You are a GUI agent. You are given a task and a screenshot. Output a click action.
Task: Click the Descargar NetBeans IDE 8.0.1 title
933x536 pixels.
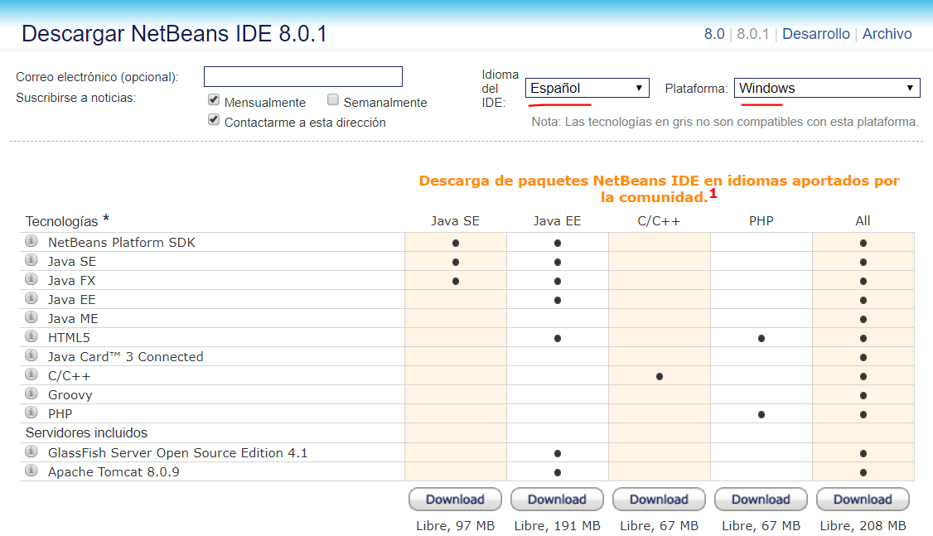point(174,34)
